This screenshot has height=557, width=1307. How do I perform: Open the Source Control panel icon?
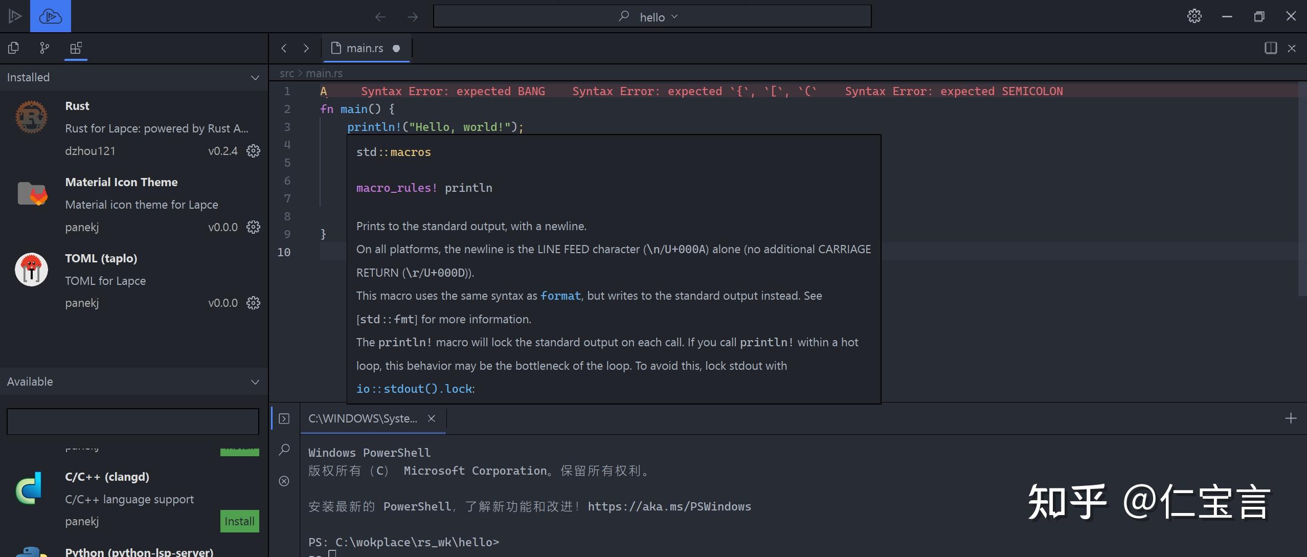coord(44,48)
